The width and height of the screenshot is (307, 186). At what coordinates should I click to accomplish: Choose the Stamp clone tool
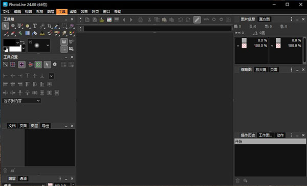pyautogui.click(x=42, y=33)
